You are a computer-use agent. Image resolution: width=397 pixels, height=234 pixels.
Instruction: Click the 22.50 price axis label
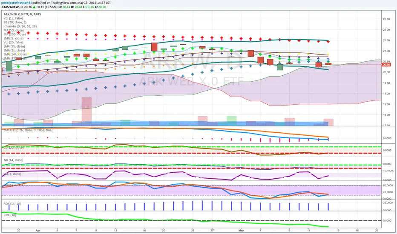coord(386,19)
